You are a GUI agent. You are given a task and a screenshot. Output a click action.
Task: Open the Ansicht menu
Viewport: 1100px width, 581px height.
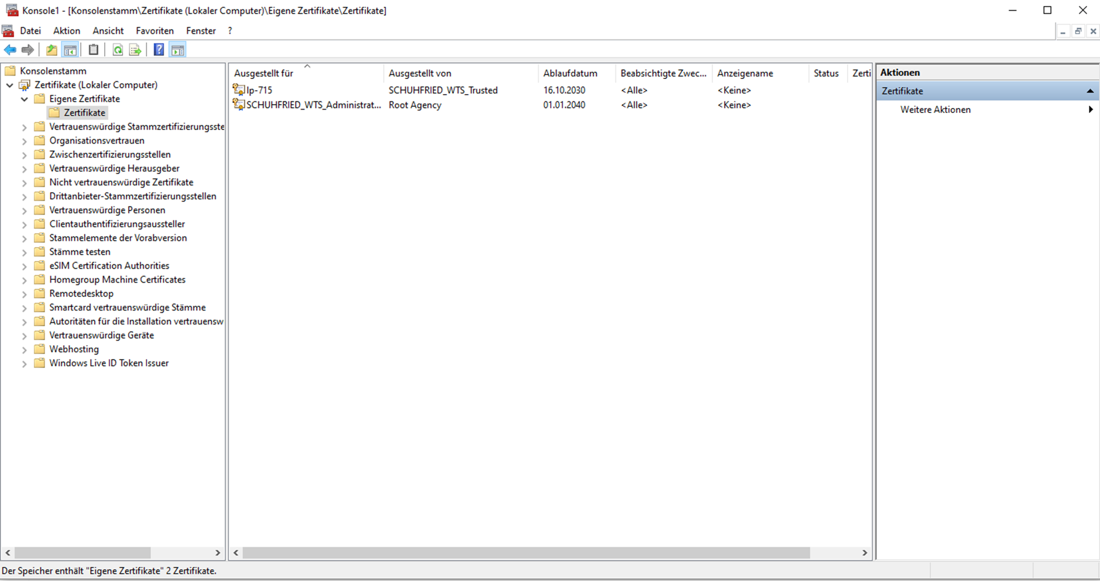[x=108, y=31]
